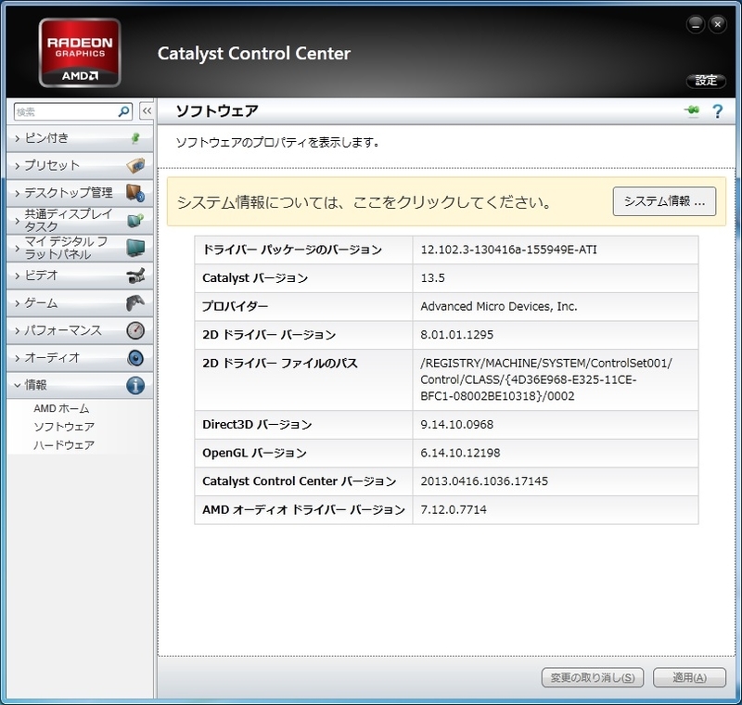Click the デスクトップ管理 desktop icon
The height and width of the screenshot is (705, 742).
[x=135, y=193]
